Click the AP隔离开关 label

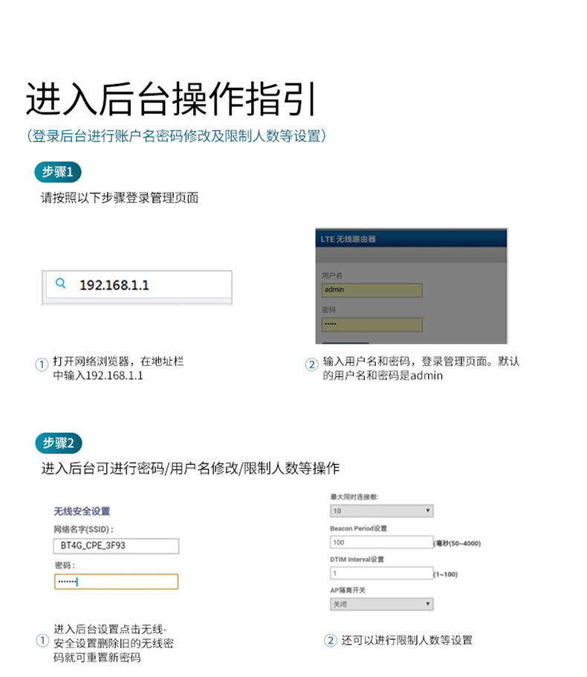tap(348, 590)
